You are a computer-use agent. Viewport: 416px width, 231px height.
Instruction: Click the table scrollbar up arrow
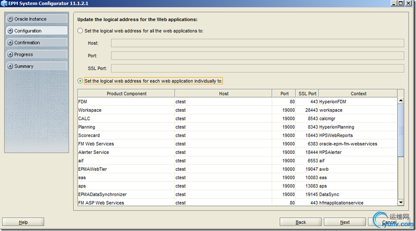[x=400, y=100]
